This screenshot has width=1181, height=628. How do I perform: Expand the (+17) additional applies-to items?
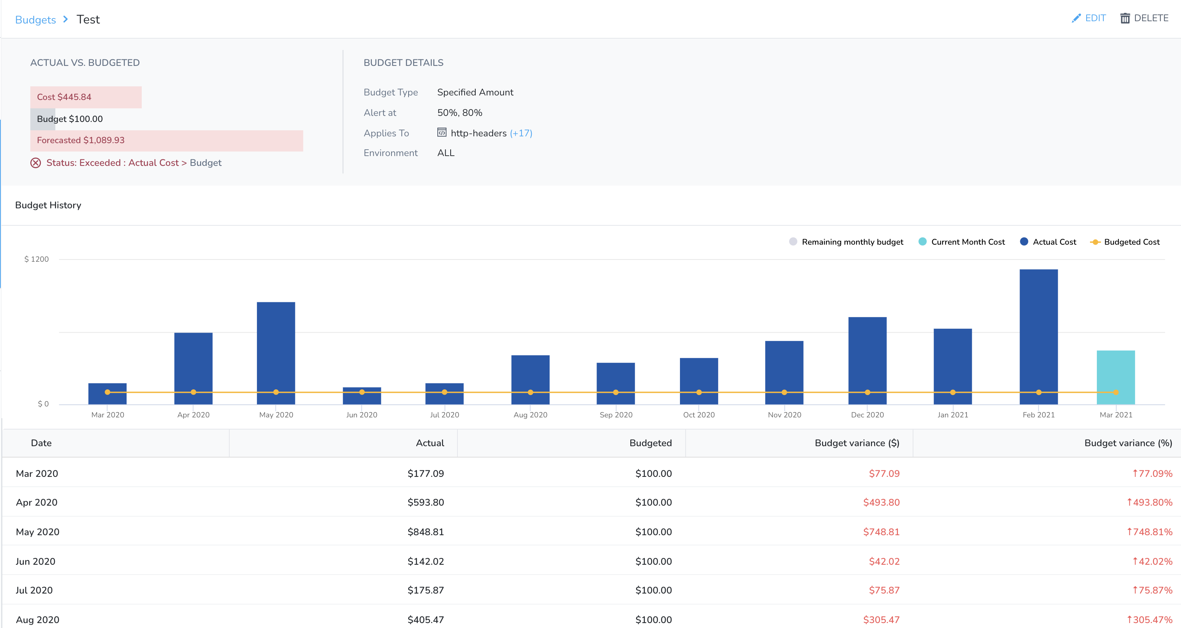pos(521,133)
